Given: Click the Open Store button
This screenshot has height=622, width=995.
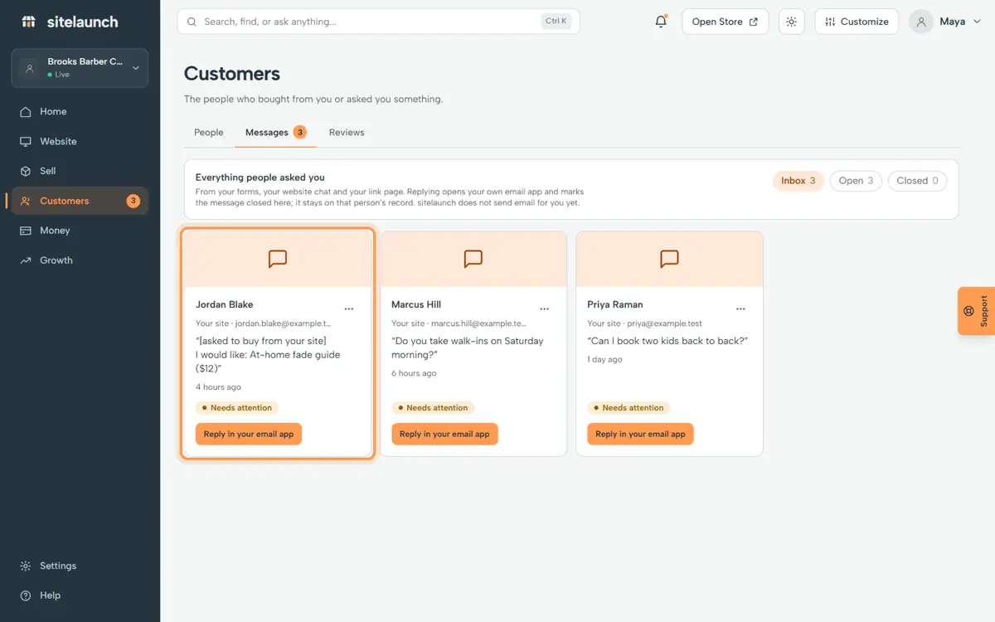Looking at the screenshot, I should point(726,22).
